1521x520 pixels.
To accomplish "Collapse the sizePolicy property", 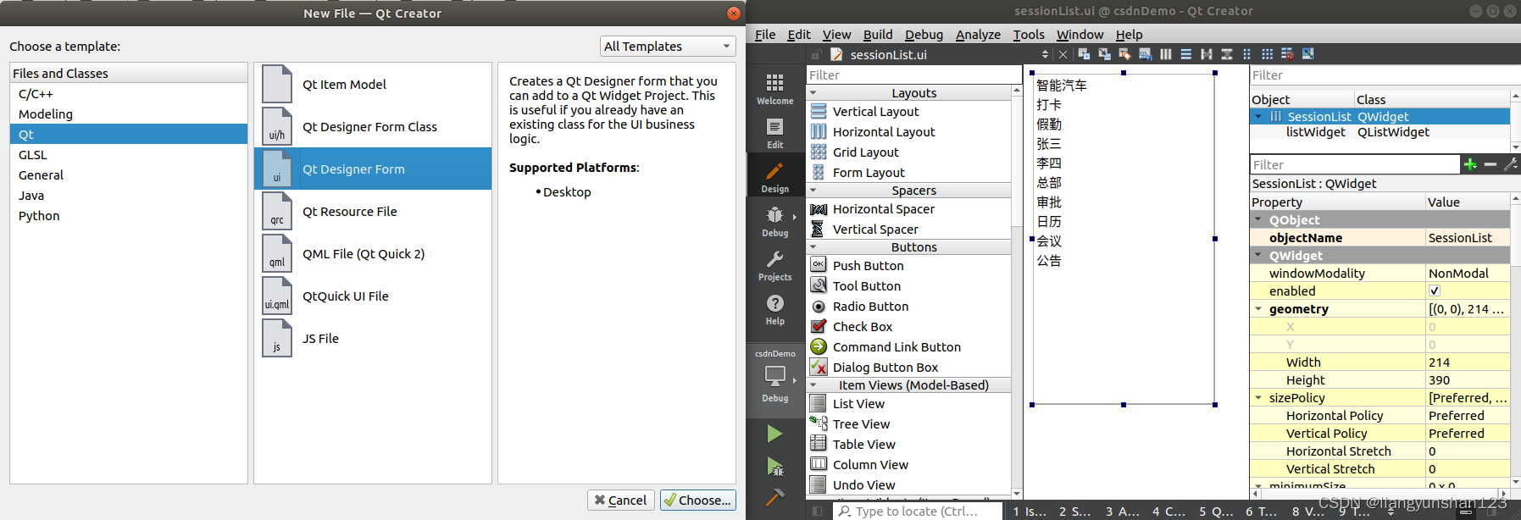I will click(1258, 398).
